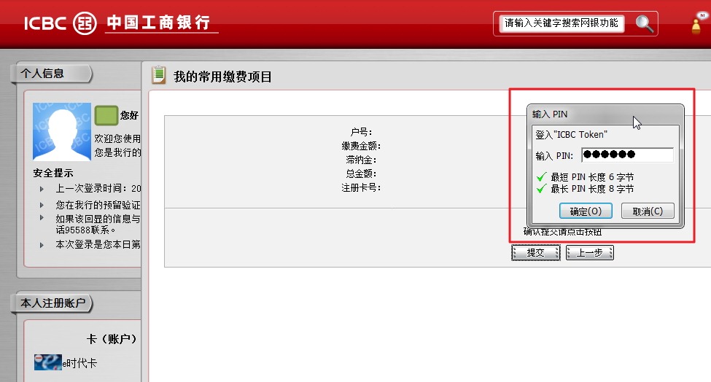Click the 总金额: label
The width and height of the screenshot is (711, 382).
point(361,174)
